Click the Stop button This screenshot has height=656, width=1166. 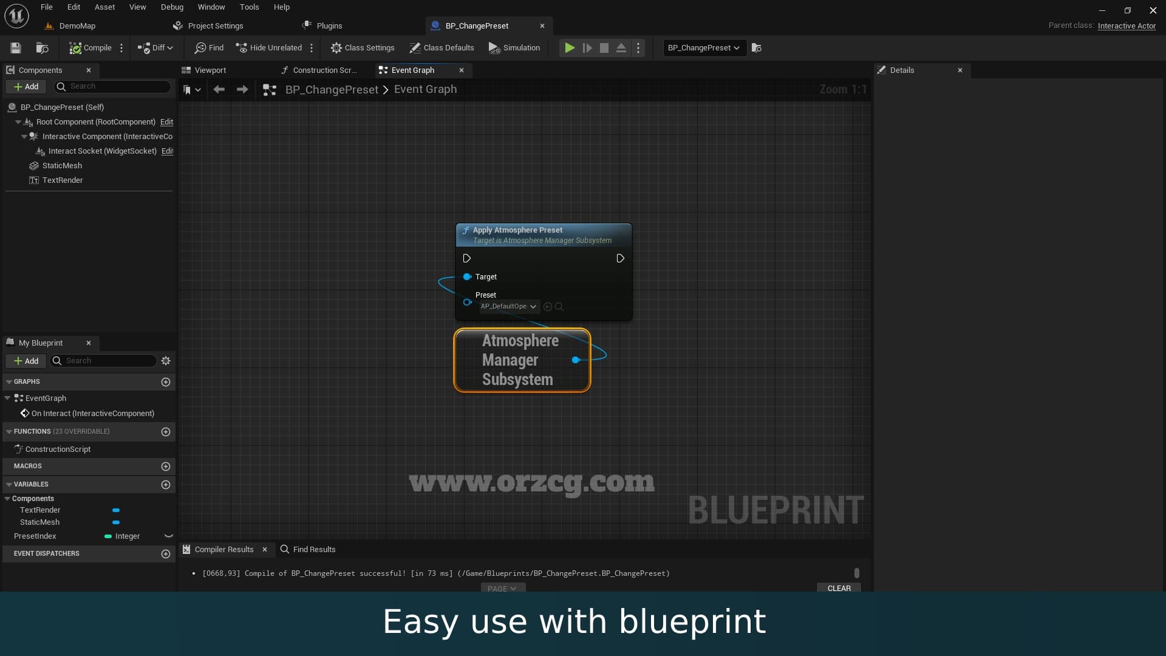604,48
